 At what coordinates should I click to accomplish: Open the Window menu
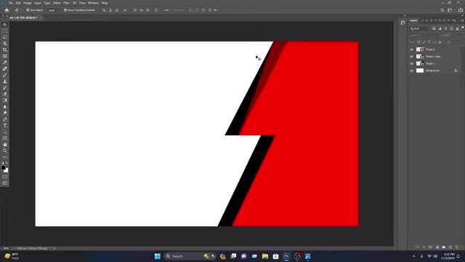94,3
